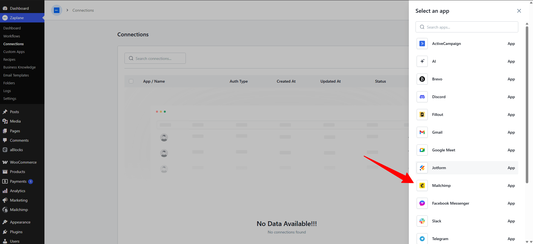Select Facebook Messenger app name
Viewport: 533px width, 244px height.
click(x=451, y=203)
